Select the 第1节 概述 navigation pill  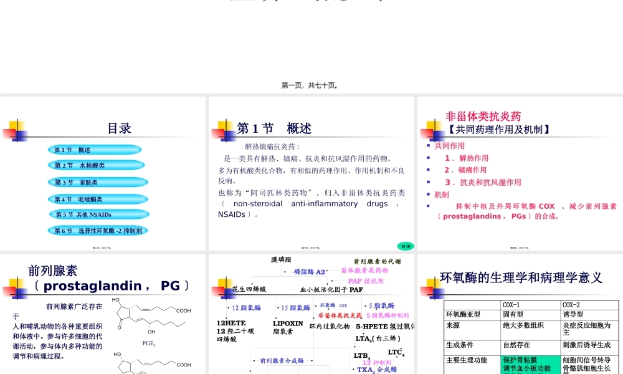tap(94, 149)
